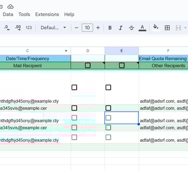The image size is (188, 184).
Task: Decrease decimal places button
Action: (x=7, y=28)
